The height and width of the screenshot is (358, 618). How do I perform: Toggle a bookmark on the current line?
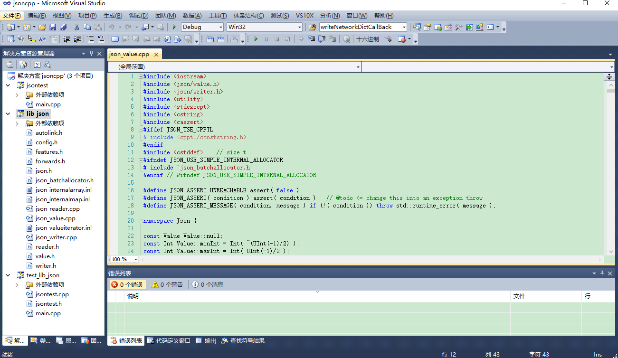[x=115, y=39]
